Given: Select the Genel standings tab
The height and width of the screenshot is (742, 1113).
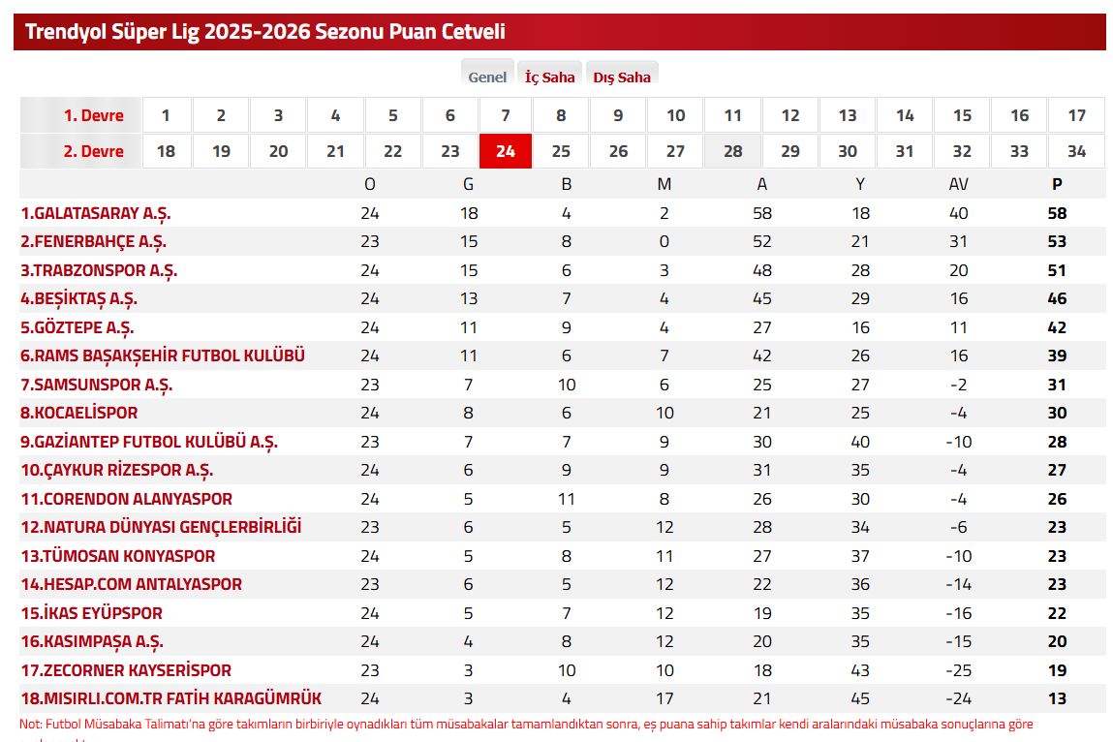Looking at the screenshot, I should point(487,77).
